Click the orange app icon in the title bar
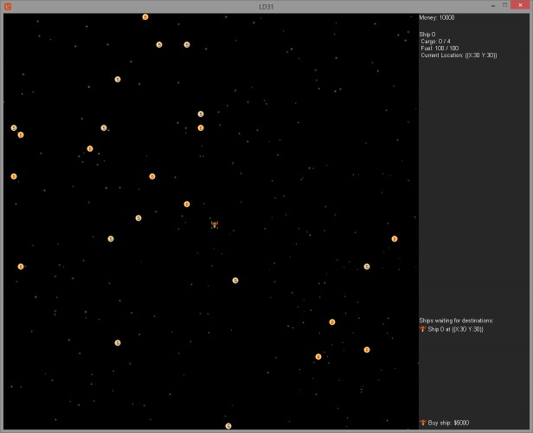Viewport: 533px width, 433px height. pos(8,6)
